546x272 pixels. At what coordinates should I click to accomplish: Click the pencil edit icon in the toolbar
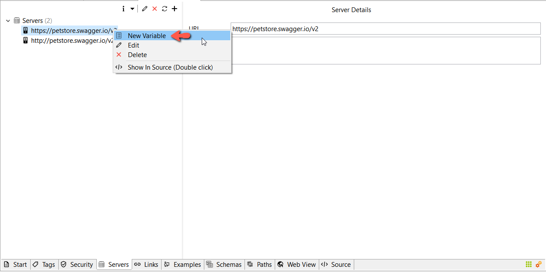click(145, 9)
